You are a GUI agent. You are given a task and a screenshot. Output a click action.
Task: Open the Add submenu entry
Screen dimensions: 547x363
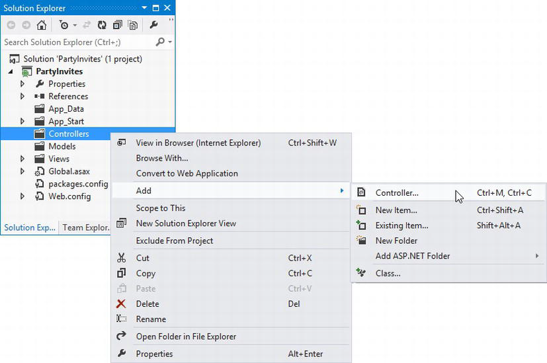(x=231, y=190)
